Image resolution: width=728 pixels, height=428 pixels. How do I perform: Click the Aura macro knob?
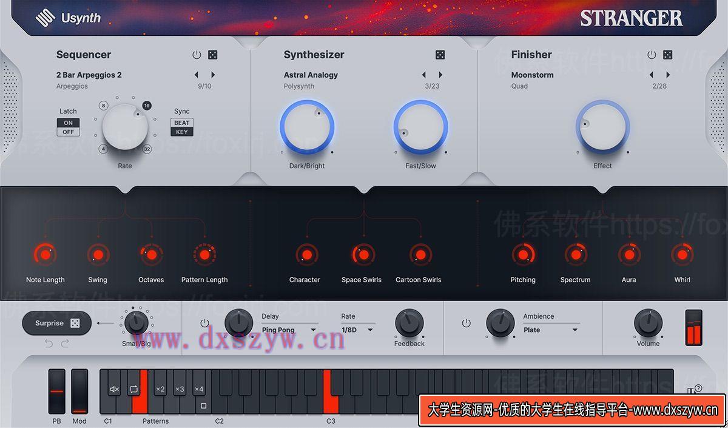click(x=629, y=254)
